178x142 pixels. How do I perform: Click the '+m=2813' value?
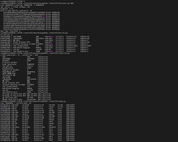(52, 127)
